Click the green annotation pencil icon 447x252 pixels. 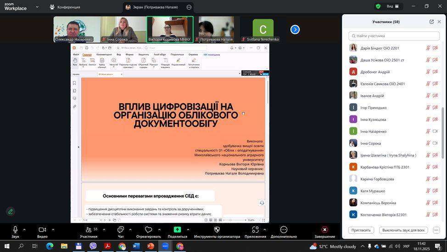tap(11, 212)
